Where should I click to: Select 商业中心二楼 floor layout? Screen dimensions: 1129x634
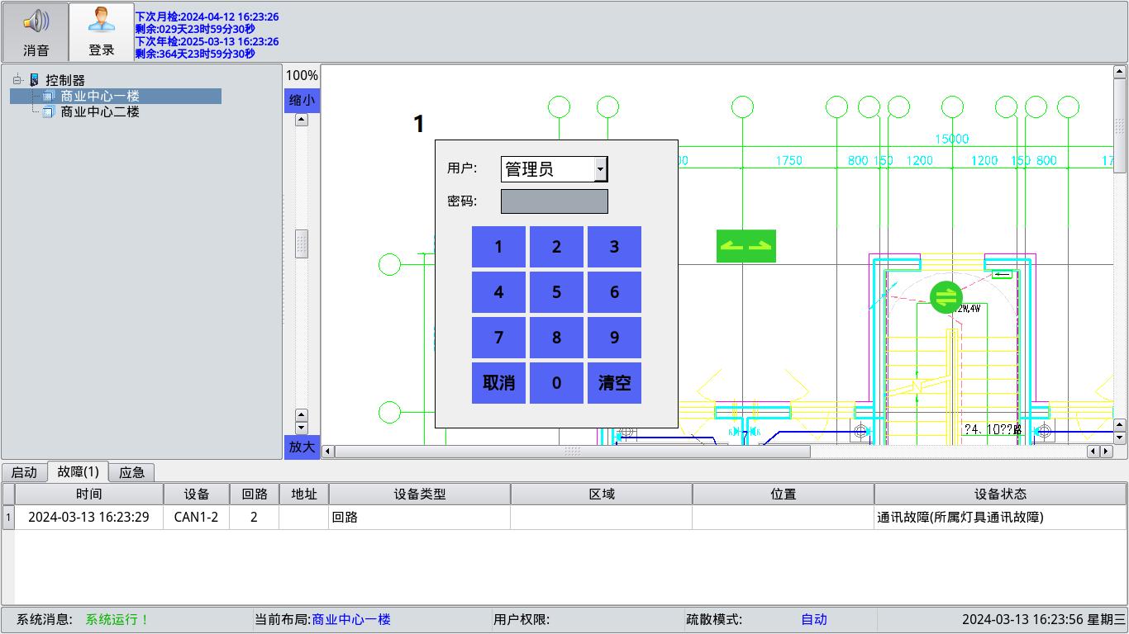coord(99,111)
